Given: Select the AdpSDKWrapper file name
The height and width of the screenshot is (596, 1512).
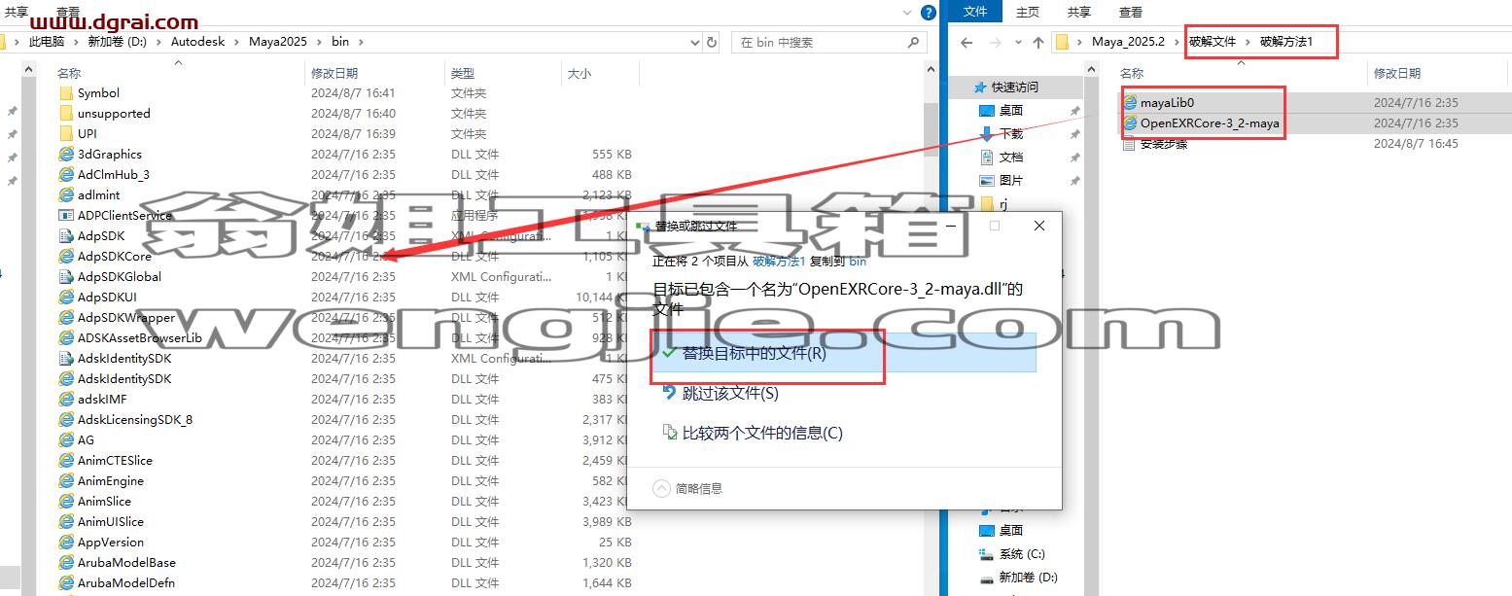Looking at the screenshot, I should [x=126, y=317].
